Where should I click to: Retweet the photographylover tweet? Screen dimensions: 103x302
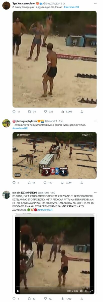pos(31,183)
